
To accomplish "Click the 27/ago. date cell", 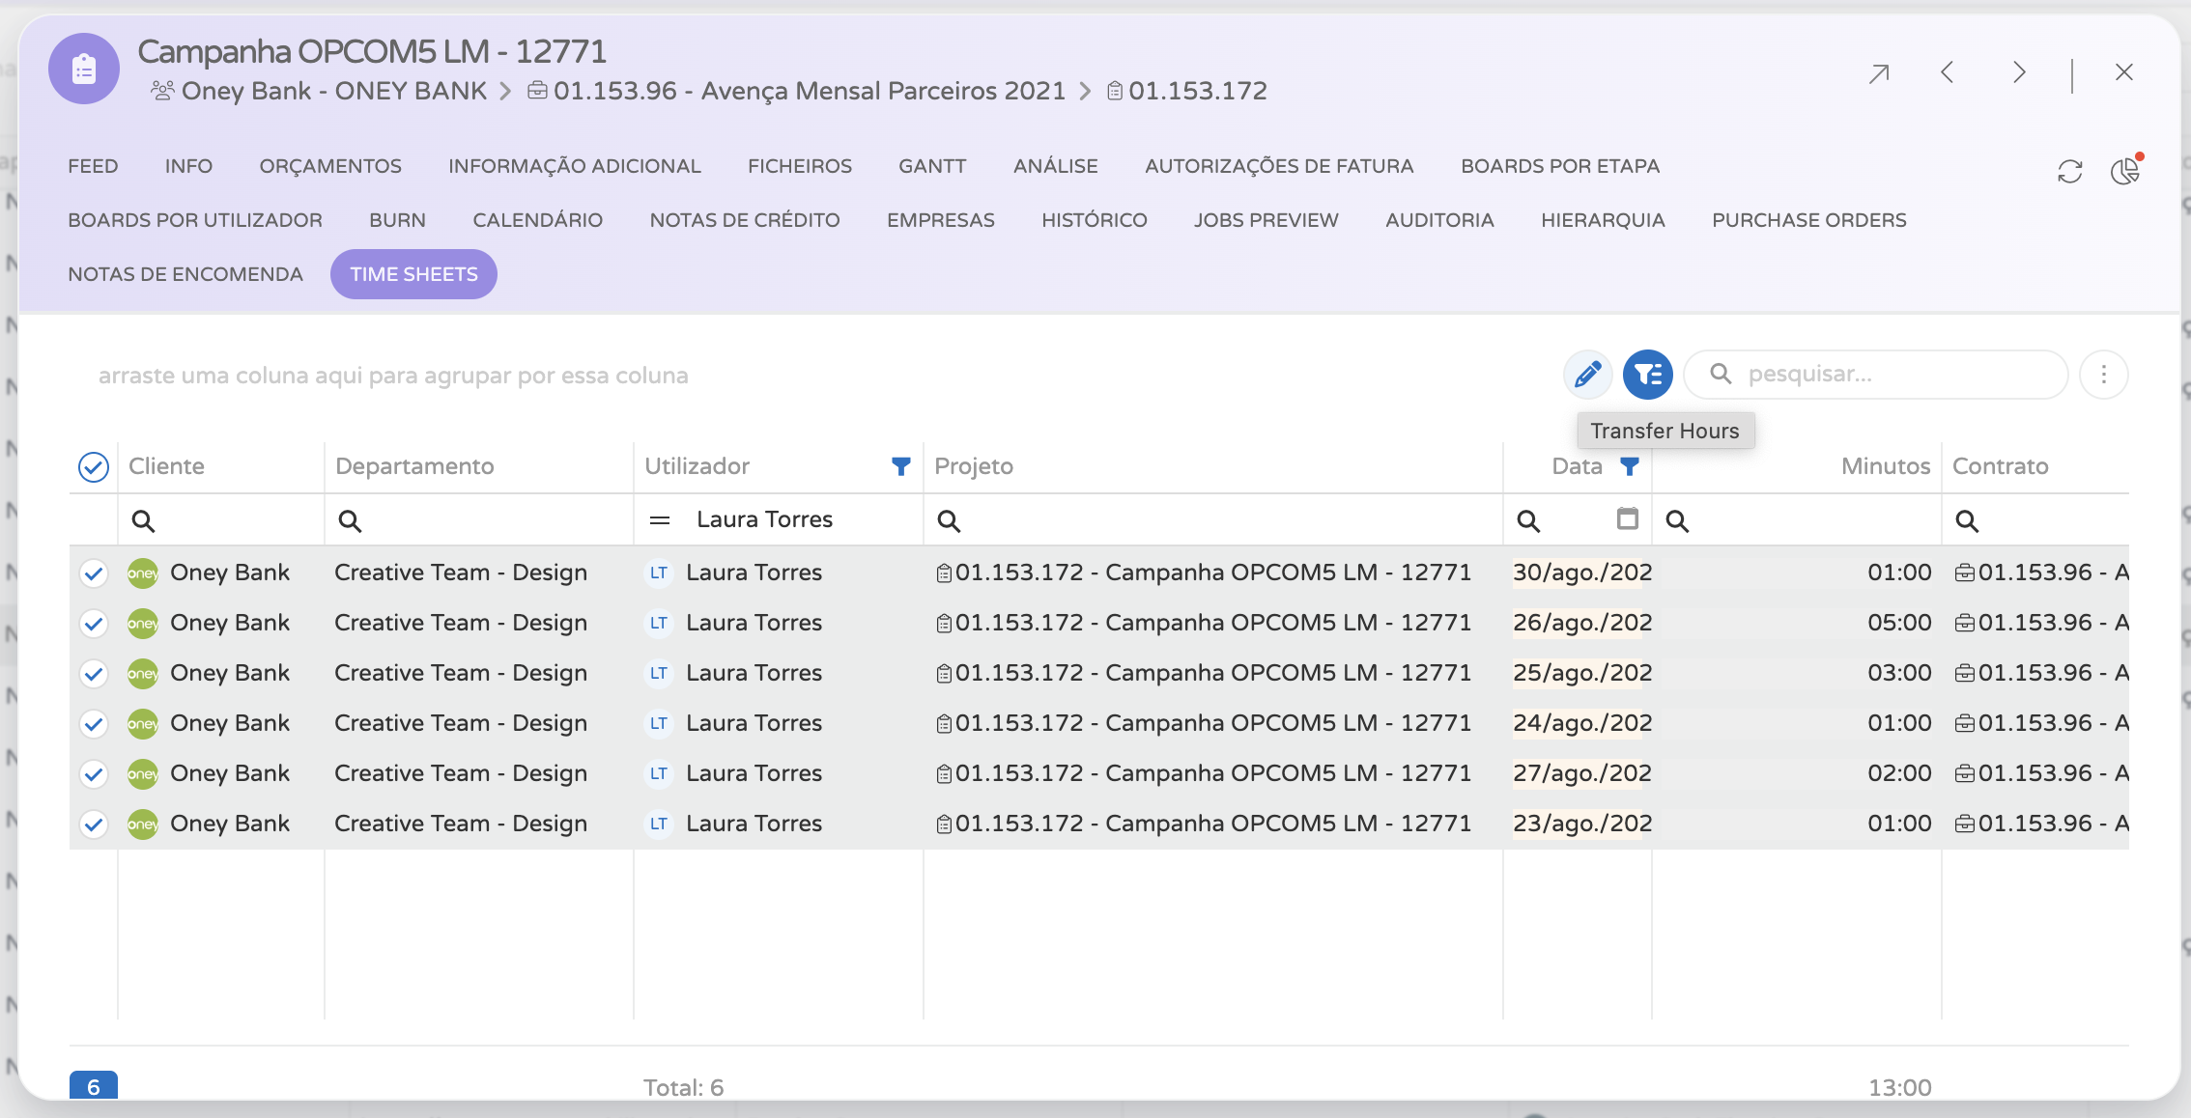I will 1579,774.
